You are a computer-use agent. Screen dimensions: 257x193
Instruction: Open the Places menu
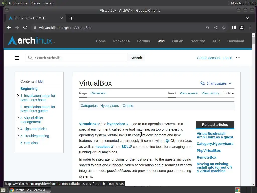(35, 3)
